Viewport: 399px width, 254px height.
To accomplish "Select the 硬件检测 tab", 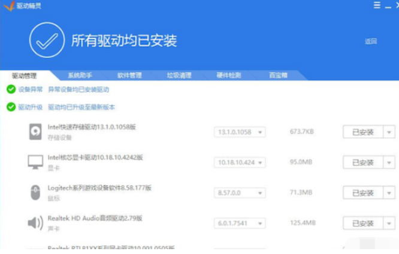I will coord(229,75).
